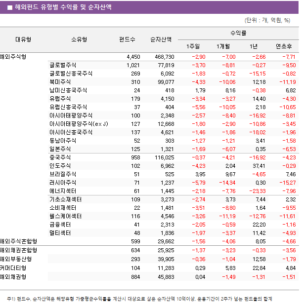Viewport: 301px width, 306px height.
Task: Click the footnote starting with '주1) 펀드수'
Action: [x=139, y=299]
